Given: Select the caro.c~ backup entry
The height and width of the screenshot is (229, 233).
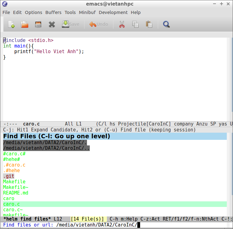Looking at the screenshot, I should [x=13, y=210].
